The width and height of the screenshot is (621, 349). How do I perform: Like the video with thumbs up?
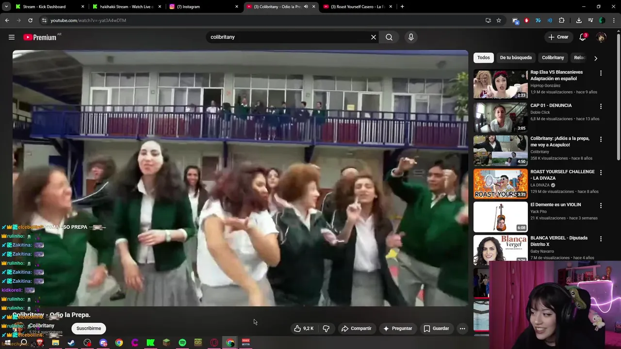click(304, 329)
